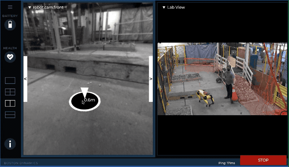Open the robot.cam.front camera dropdown
The image size is (289, 167).
pos(43,7)
